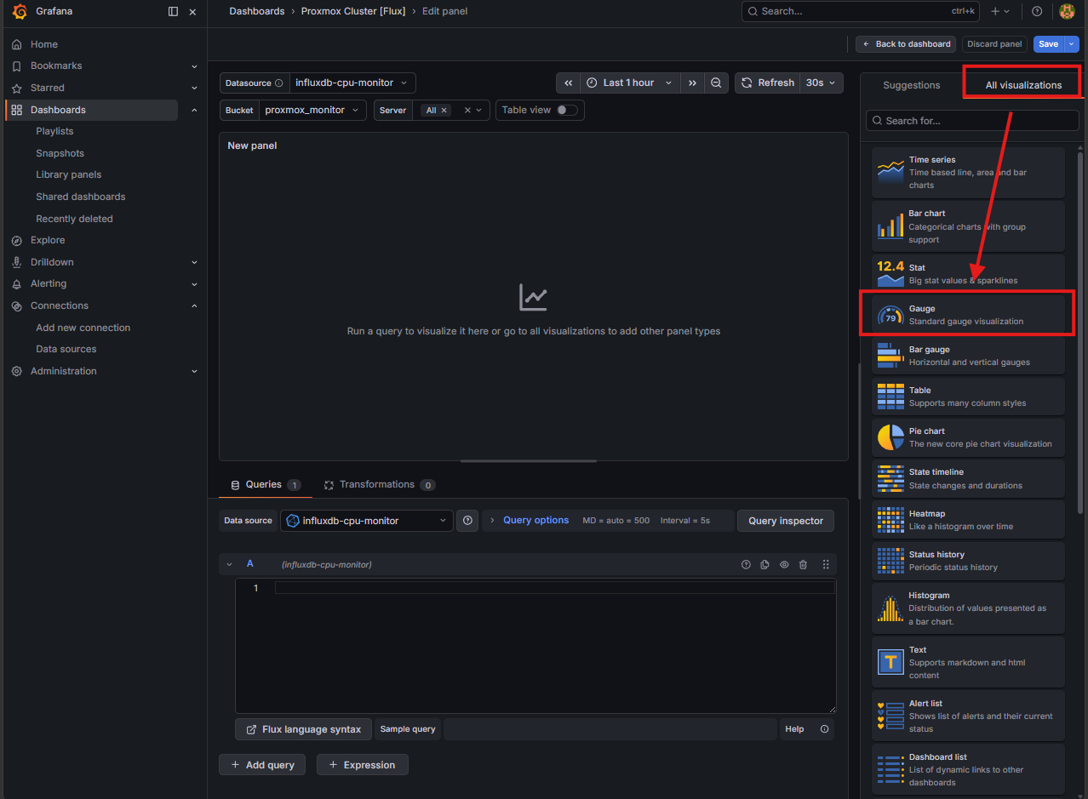Toggle the Table view switch
This screenshot has width=1088, height=799.
(567, 111)
